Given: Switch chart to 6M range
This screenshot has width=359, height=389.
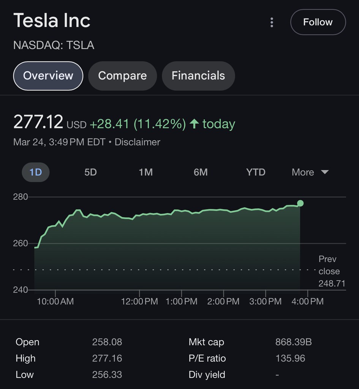Looking at the screenshot, I should [201, 172].
